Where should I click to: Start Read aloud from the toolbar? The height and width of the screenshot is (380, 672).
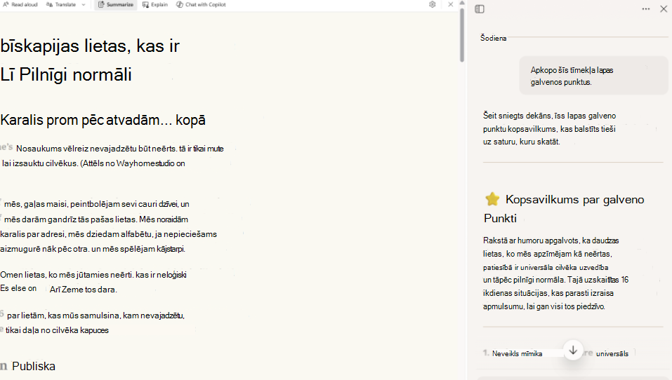point(20,5)
